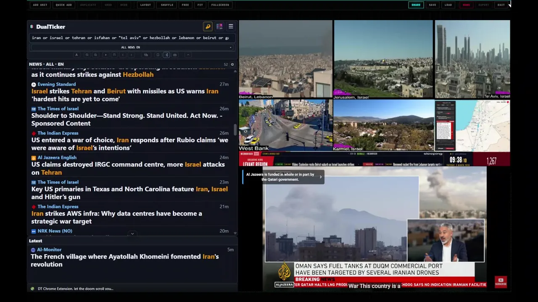Open Al-Monitor French village headline
The width and height of the screenshot is (538, 302).
tap(125, 260)
